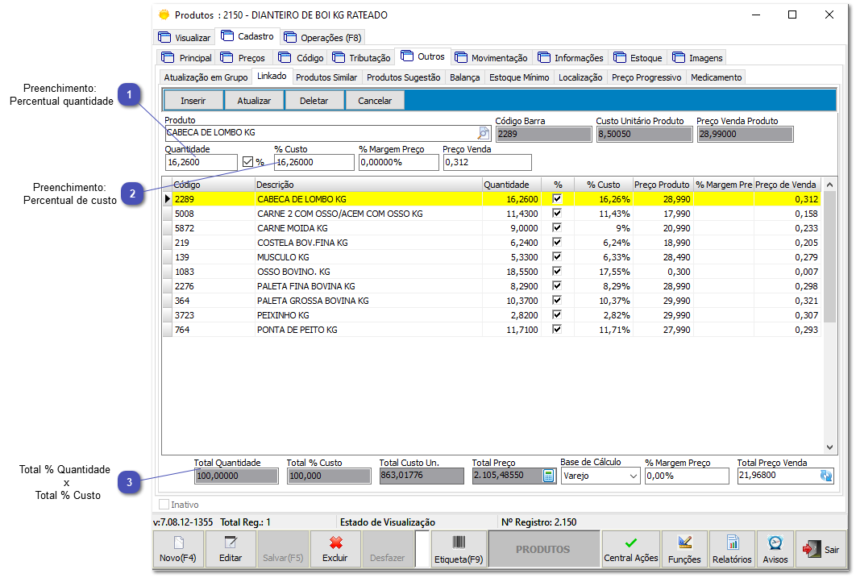Click refresh icon in Total Preço Venda

pyautogui.click(x=825, y=476)
